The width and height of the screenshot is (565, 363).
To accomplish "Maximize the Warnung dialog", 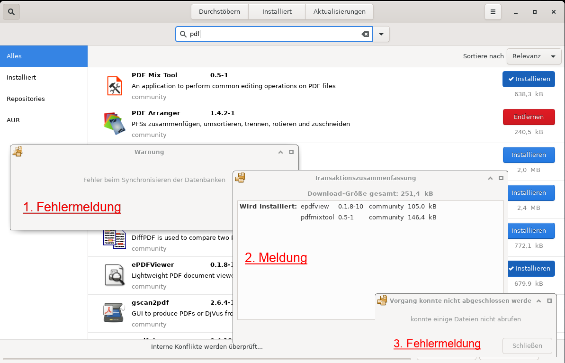I will coord(291,152).
